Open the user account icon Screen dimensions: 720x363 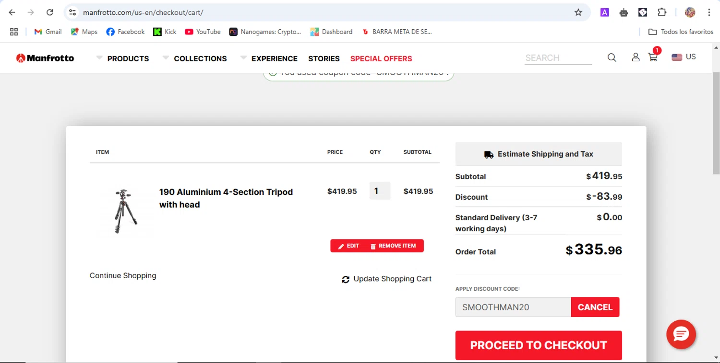tap(636, 57)
